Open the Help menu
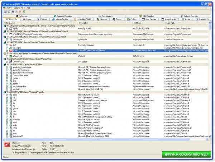 point(29,8)
